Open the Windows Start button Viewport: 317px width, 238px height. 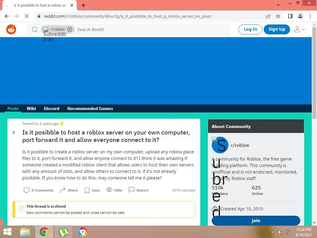pyautogui.click(x=7, y=232)
